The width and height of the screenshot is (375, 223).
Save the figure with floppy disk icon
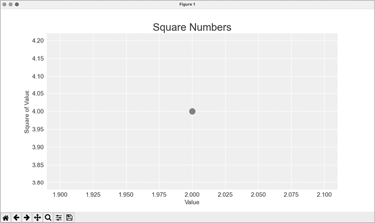pos(69,218)
